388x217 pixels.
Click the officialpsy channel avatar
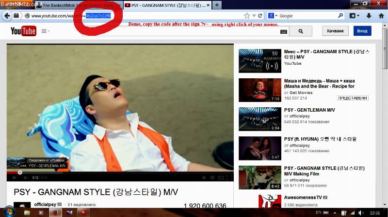22,205
